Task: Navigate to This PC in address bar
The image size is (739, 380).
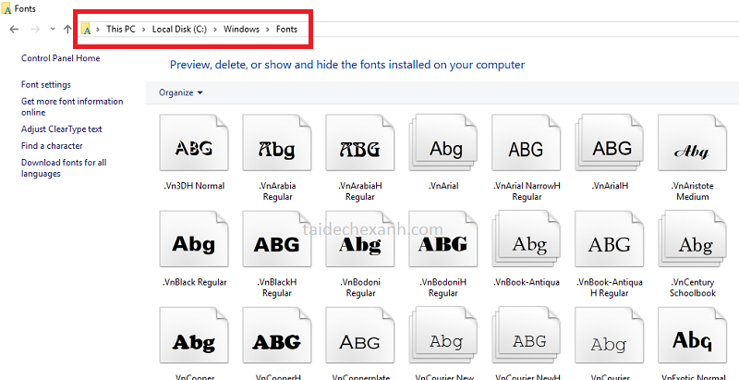Action: pos(121,30)
